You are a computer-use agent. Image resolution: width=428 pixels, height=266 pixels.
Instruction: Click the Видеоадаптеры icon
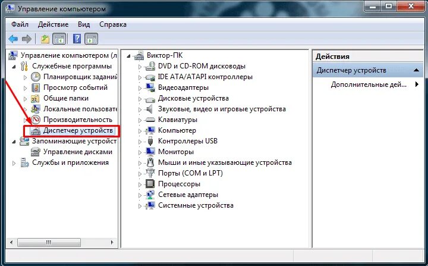click(x=150, y=87)
